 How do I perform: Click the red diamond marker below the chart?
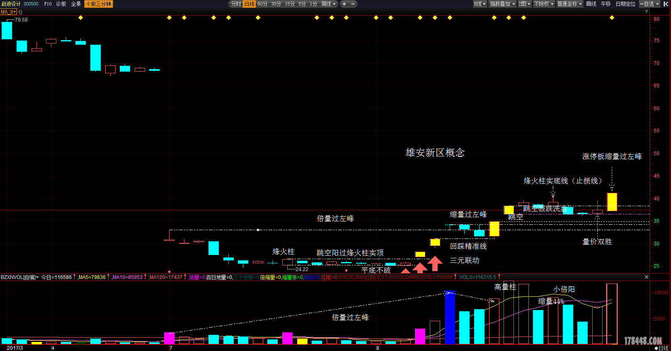pyautogui.click(x=169, y=272)
